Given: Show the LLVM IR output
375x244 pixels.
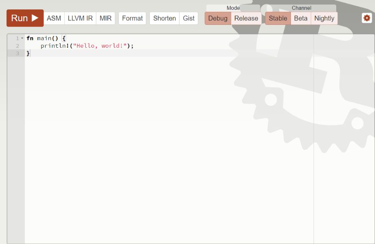Looking at the screenshot, I should point(81,18).
